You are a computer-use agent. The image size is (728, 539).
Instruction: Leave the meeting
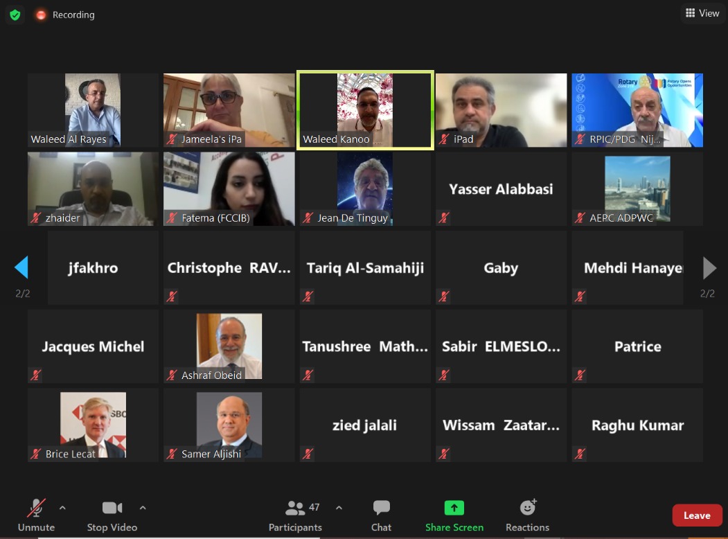pyautogui.click(x=697, y=515)
